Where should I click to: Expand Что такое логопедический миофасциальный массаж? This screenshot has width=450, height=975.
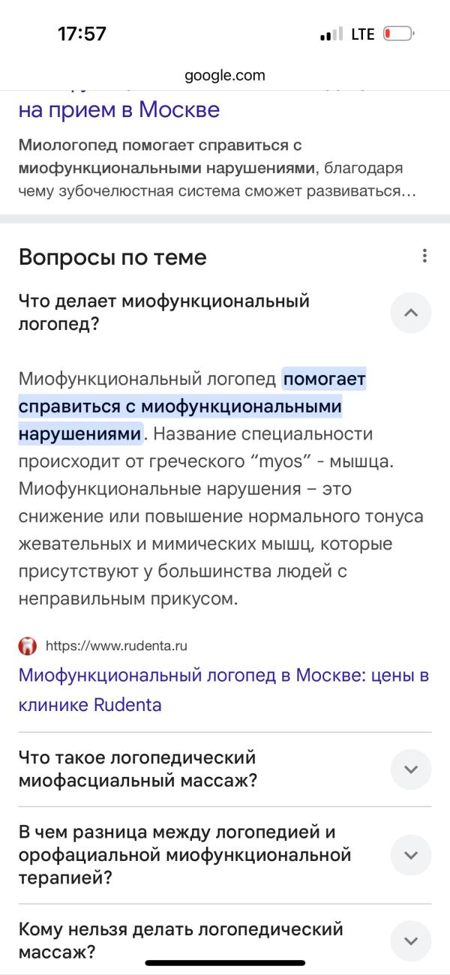(411, 769)
